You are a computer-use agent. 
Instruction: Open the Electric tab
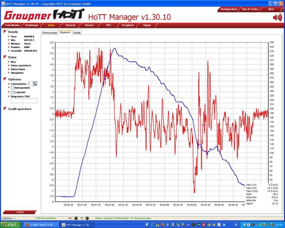click(x=89, y=25)
